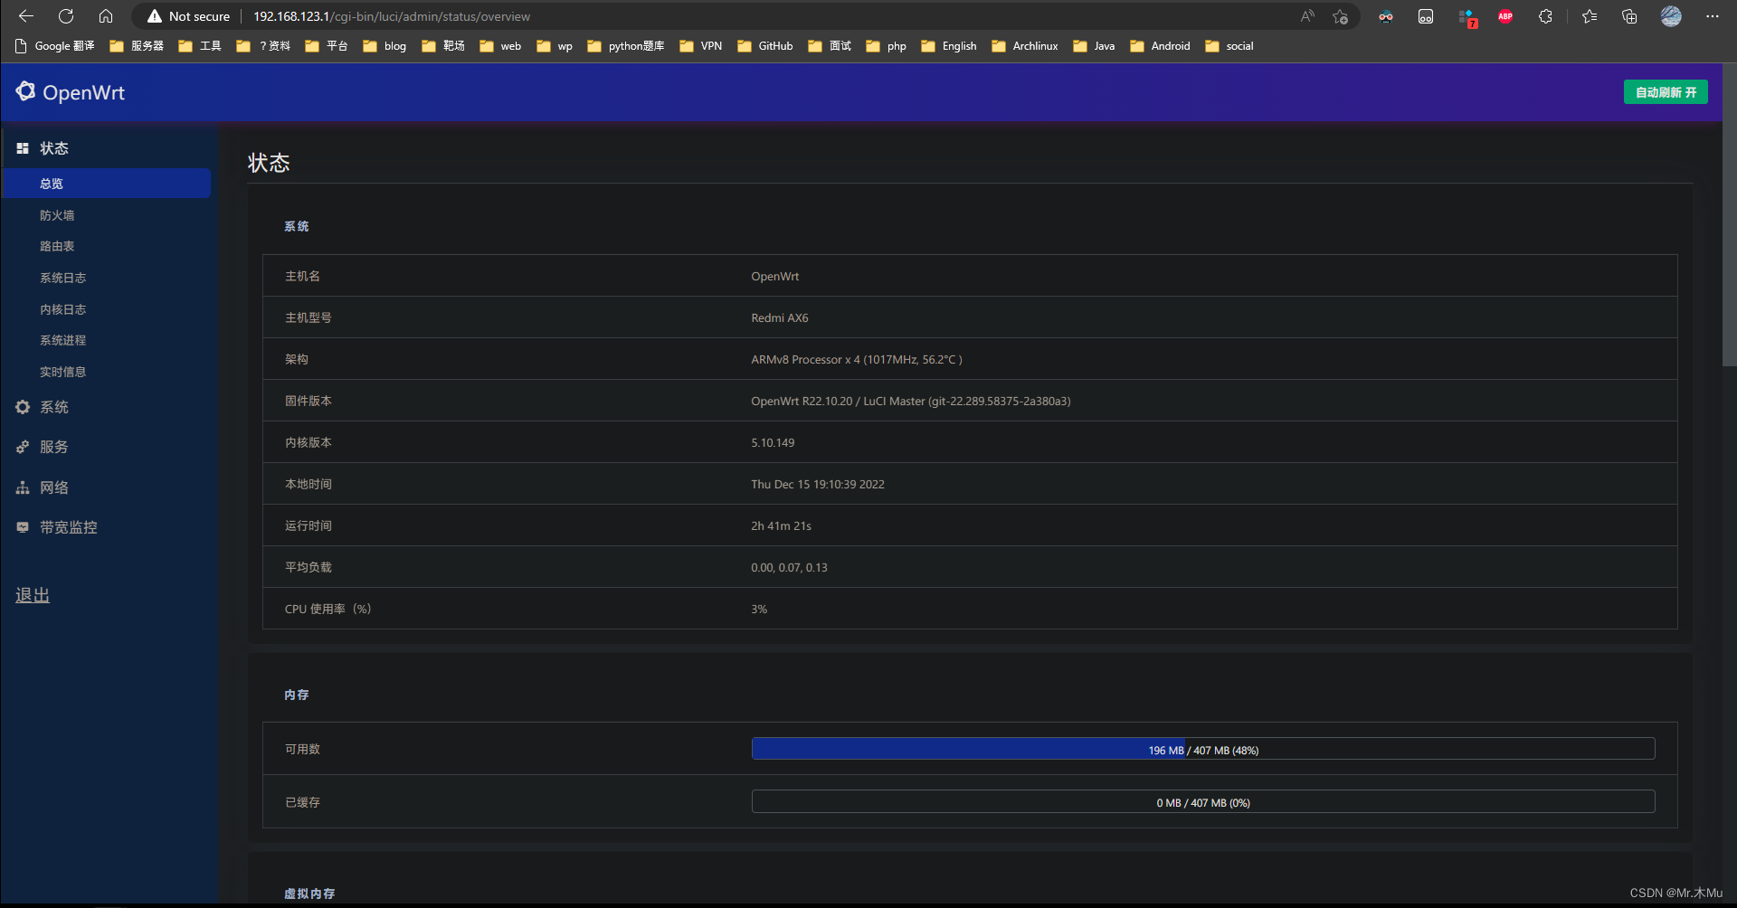The image size is (1737, 908).
Task: Switch to the 路由表 page
Action: point(57,245)
